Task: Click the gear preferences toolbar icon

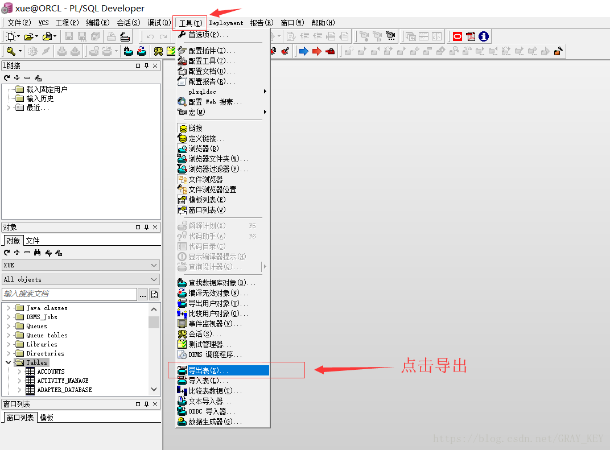Action: 32,51
